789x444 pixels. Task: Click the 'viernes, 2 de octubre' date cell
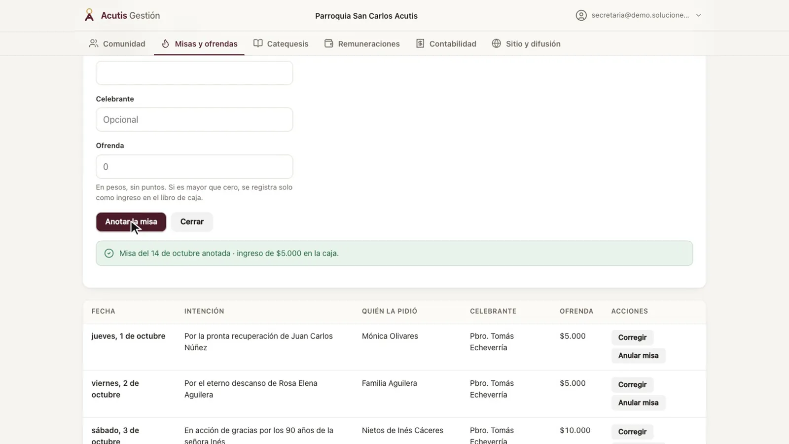[x=115, y=389]
